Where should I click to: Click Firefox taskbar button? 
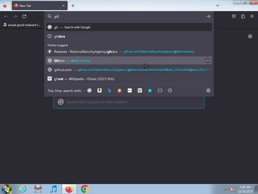69,189
